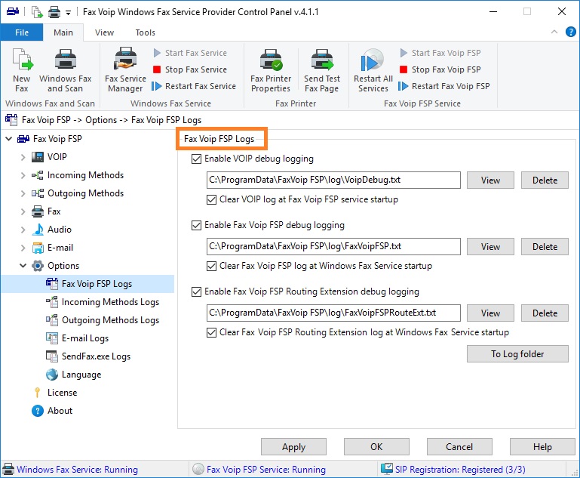The width and height of the screenshot is (580, 478).
Task: Click the OK button
Action: (x=376, y=447)
